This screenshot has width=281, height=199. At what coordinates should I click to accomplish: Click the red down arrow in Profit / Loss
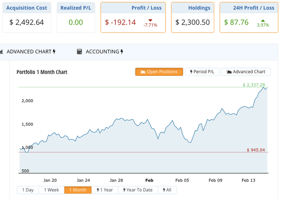150,20
